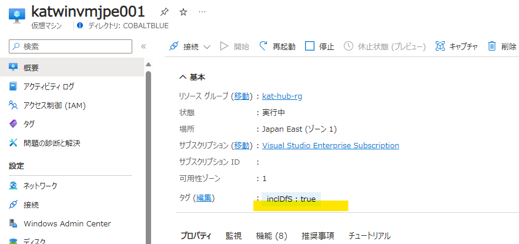Screen dimensions: 519x244
Task: Switch to the 監視 tab
Action: (233, 236)
